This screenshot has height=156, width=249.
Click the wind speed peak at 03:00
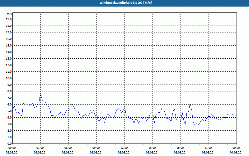[x=41, y=94]
